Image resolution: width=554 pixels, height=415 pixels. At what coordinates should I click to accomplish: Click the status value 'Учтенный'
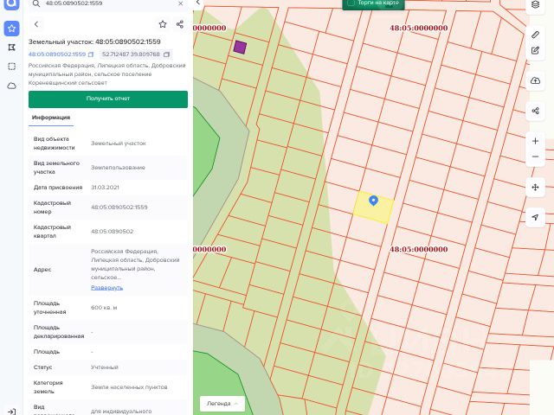(x=105, y=367)
